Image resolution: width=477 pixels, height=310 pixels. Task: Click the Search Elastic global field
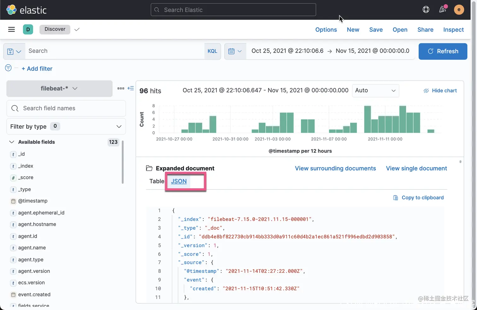point(233,10)
